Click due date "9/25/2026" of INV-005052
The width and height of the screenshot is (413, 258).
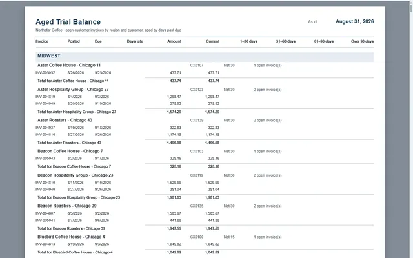103,73
